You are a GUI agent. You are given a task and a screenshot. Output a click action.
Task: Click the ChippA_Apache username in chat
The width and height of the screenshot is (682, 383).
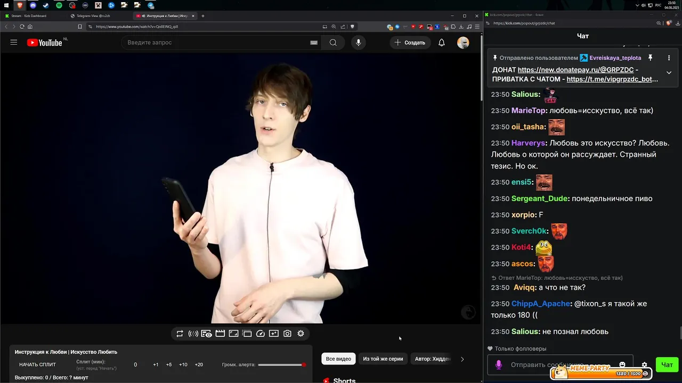tap(541, 304)
